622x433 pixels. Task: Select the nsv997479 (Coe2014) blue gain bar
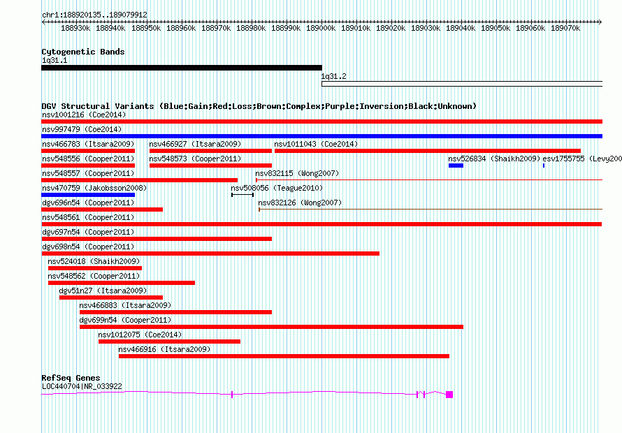point(321,136)
